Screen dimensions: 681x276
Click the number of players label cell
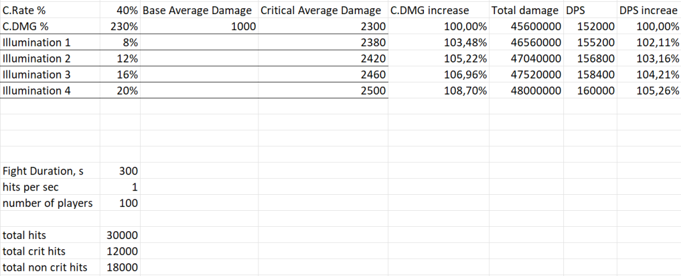click(x=47, y=203)
